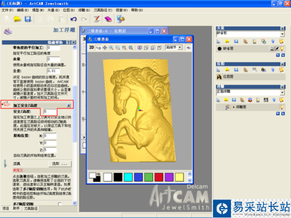Toggle visibility of 浮雕层 layer bulb
Image resolution: width=291 pixels, height=218 pixels.
282,107
